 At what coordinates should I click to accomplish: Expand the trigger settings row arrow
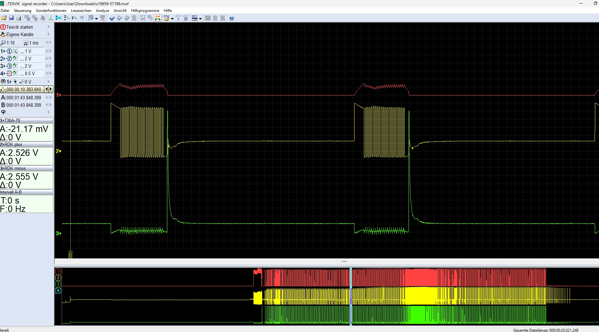[x=49, y=82]
